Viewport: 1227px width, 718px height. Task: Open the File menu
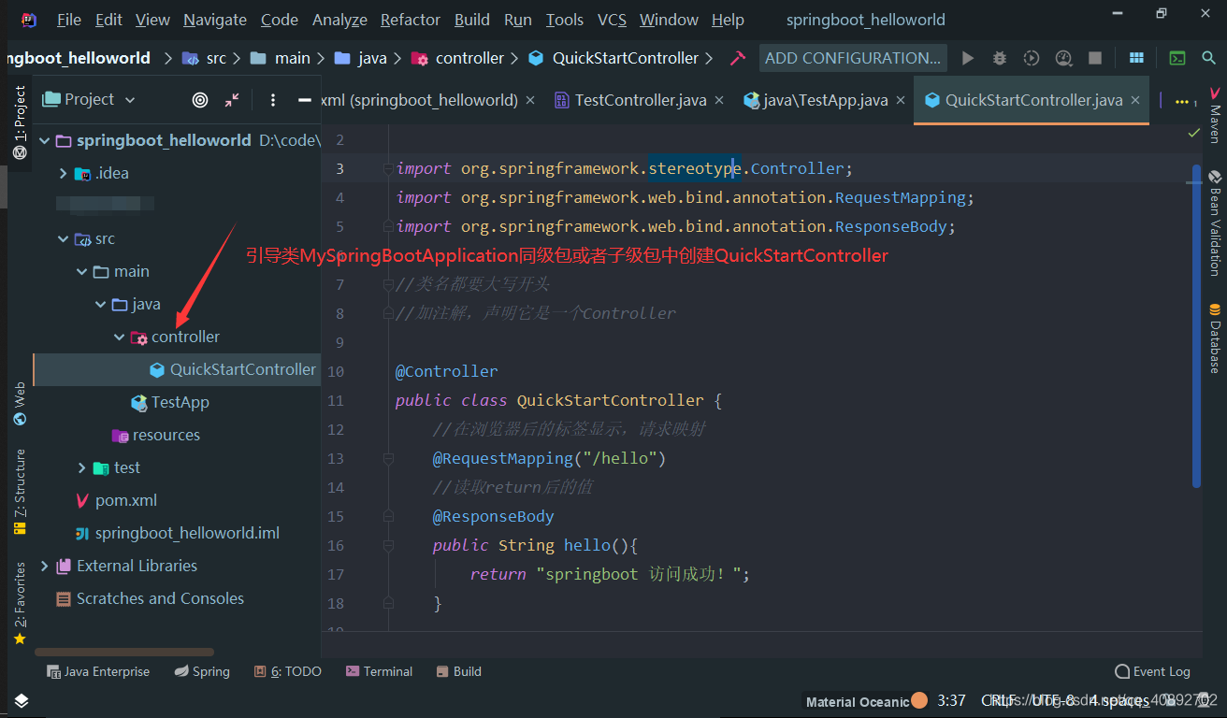click(x=68, y=20)
